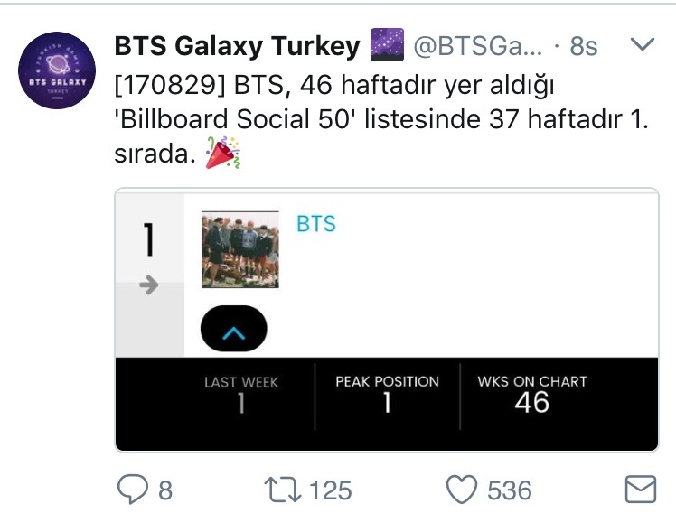This screenshot has width=676, height=532.
Task: Click the LAST WEEK stat
Action: (x=241, y=394)
